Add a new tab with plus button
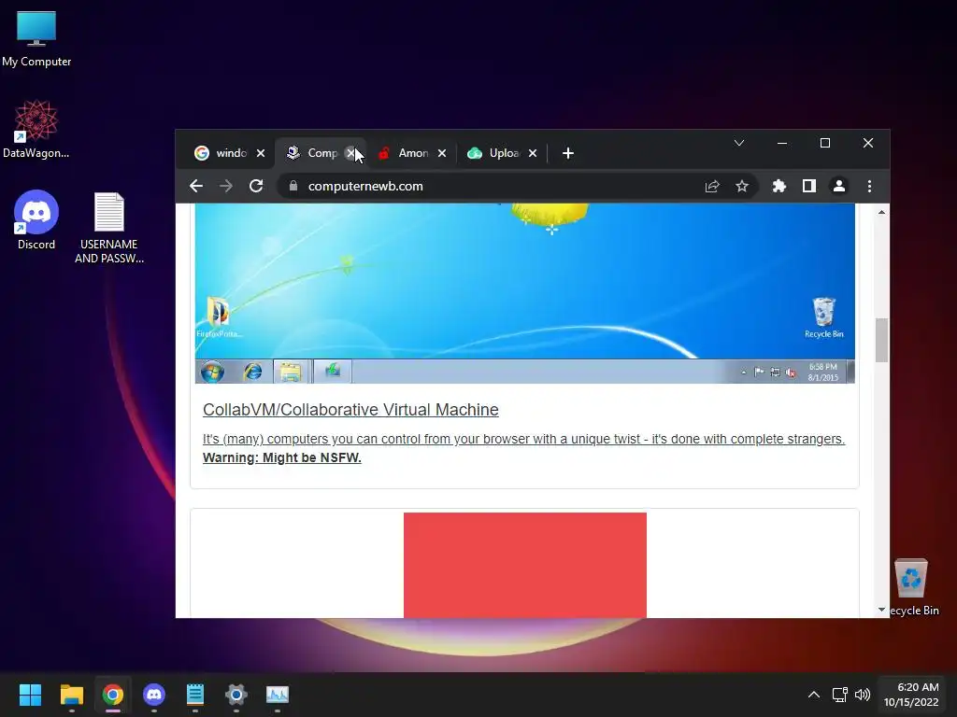 [x=568, y=153]
